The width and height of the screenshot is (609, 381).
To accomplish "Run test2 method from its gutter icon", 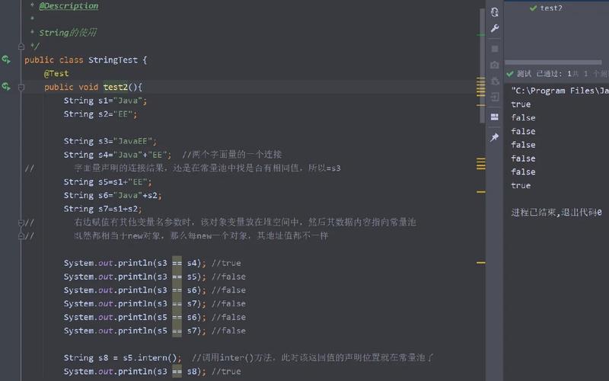I will [x=6, y=86].
